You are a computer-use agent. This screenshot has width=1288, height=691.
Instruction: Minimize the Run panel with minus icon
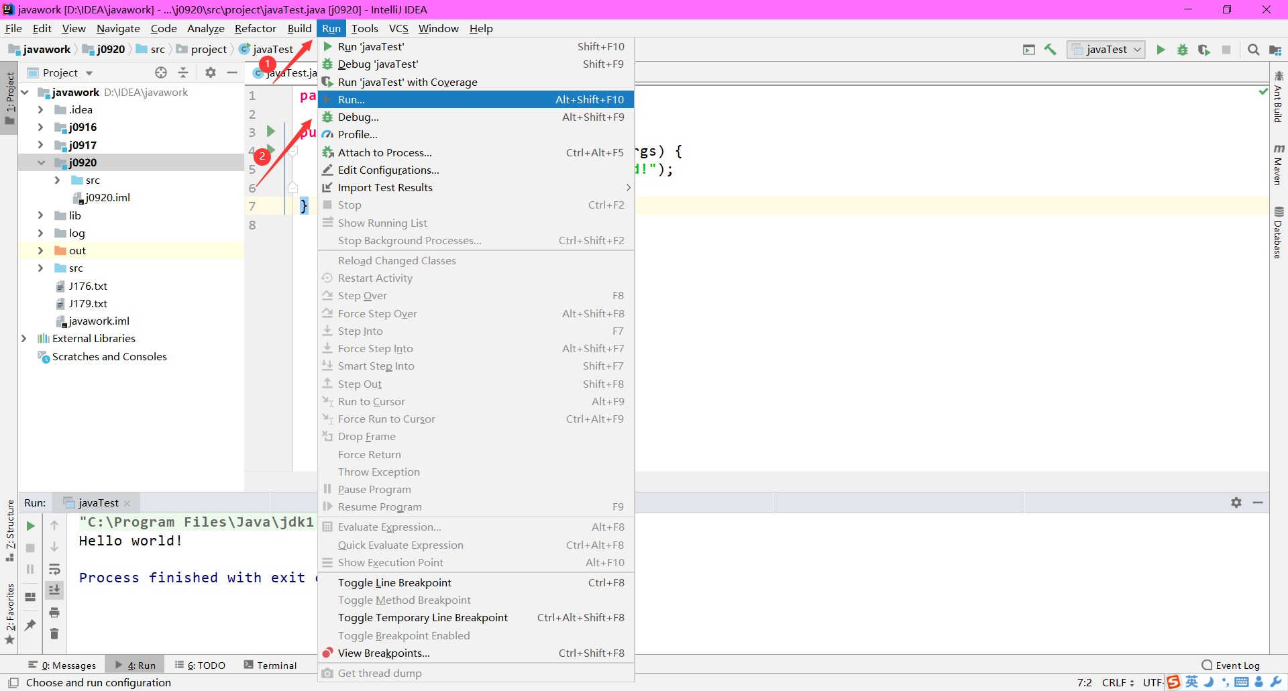click(1258, 502)
